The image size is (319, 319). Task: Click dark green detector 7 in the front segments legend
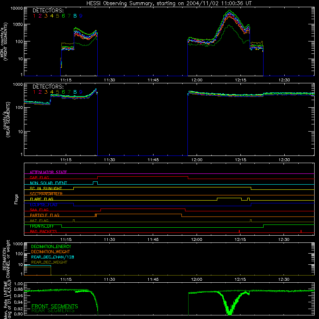coord(69,16)
